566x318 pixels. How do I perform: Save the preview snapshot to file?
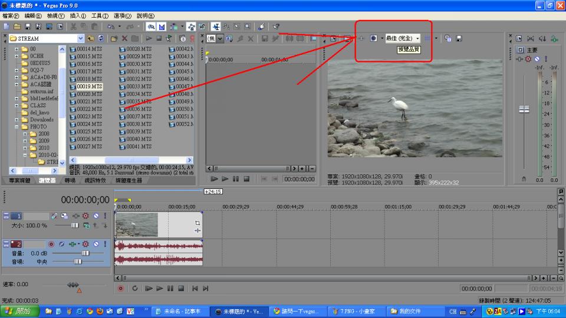(459, 38)
